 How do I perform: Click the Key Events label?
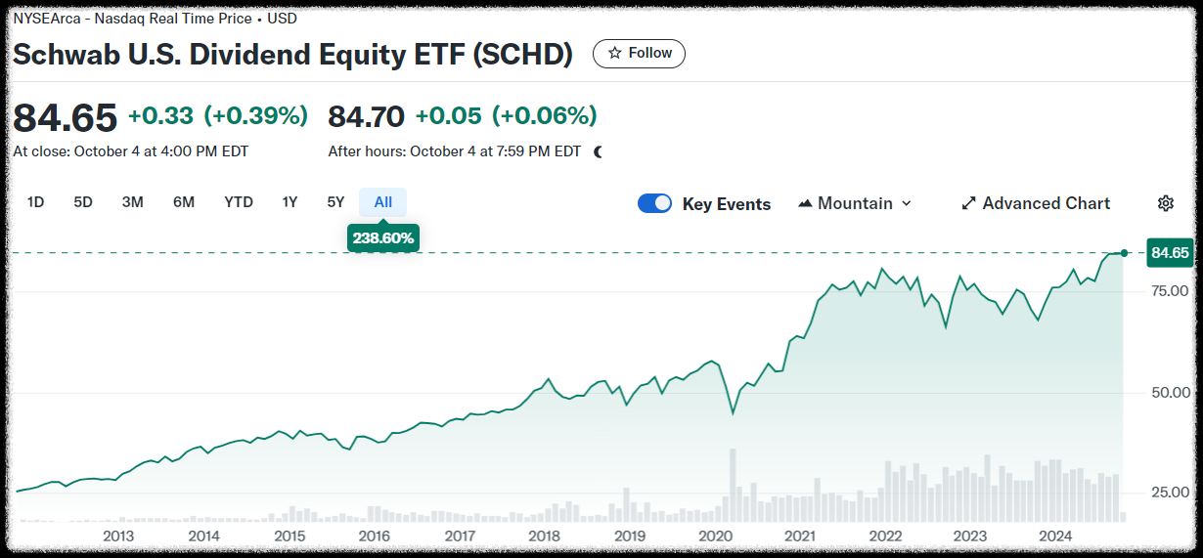pyautogui.click(x=727, y=203)
